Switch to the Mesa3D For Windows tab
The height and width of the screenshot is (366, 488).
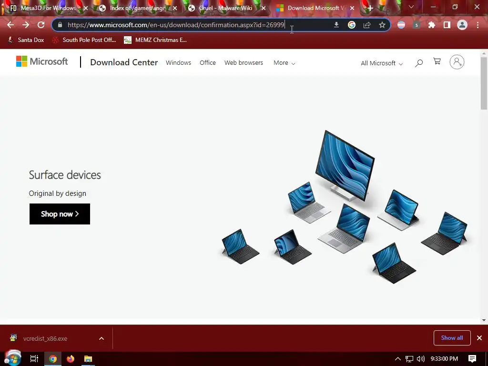pos(48,8)
